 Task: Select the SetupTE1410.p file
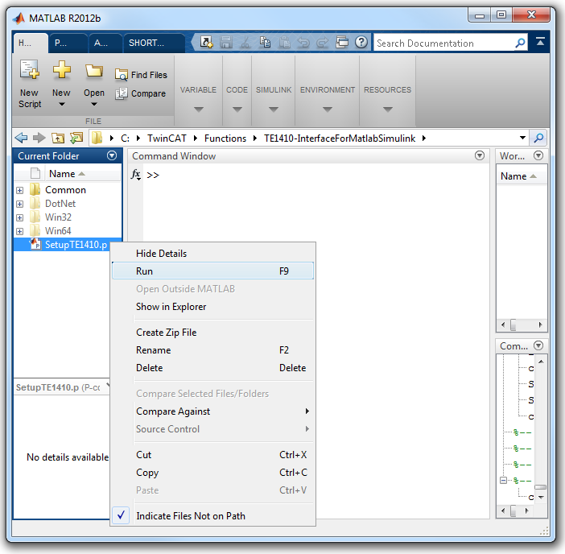pos(68,245)
